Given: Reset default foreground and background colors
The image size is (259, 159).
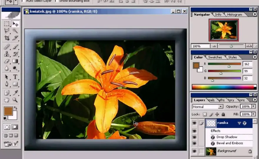Looking at the screenshot, I should coord(5,118).
